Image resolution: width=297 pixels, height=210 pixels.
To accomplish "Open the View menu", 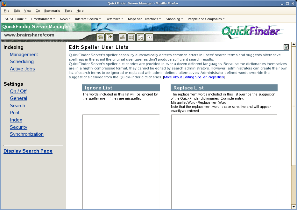I will click(x=28, y=11).
